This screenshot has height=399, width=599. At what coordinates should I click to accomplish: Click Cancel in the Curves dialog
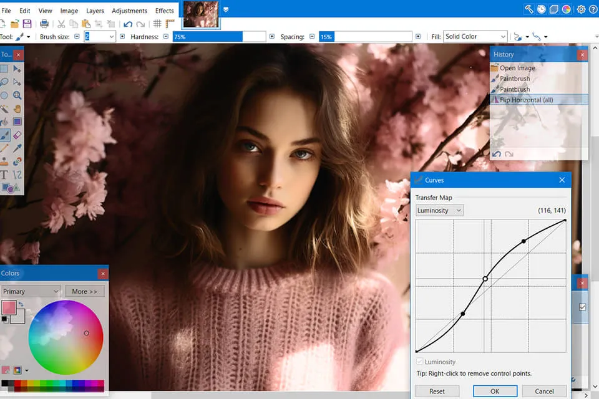point(544,392)
